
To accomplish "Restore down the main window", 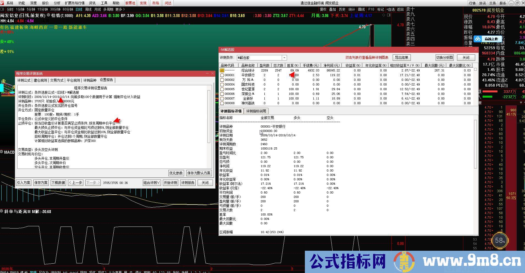I will (x=517, y=3).
